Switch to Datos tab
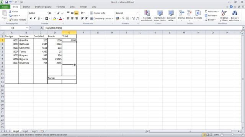 click(72, 7)
